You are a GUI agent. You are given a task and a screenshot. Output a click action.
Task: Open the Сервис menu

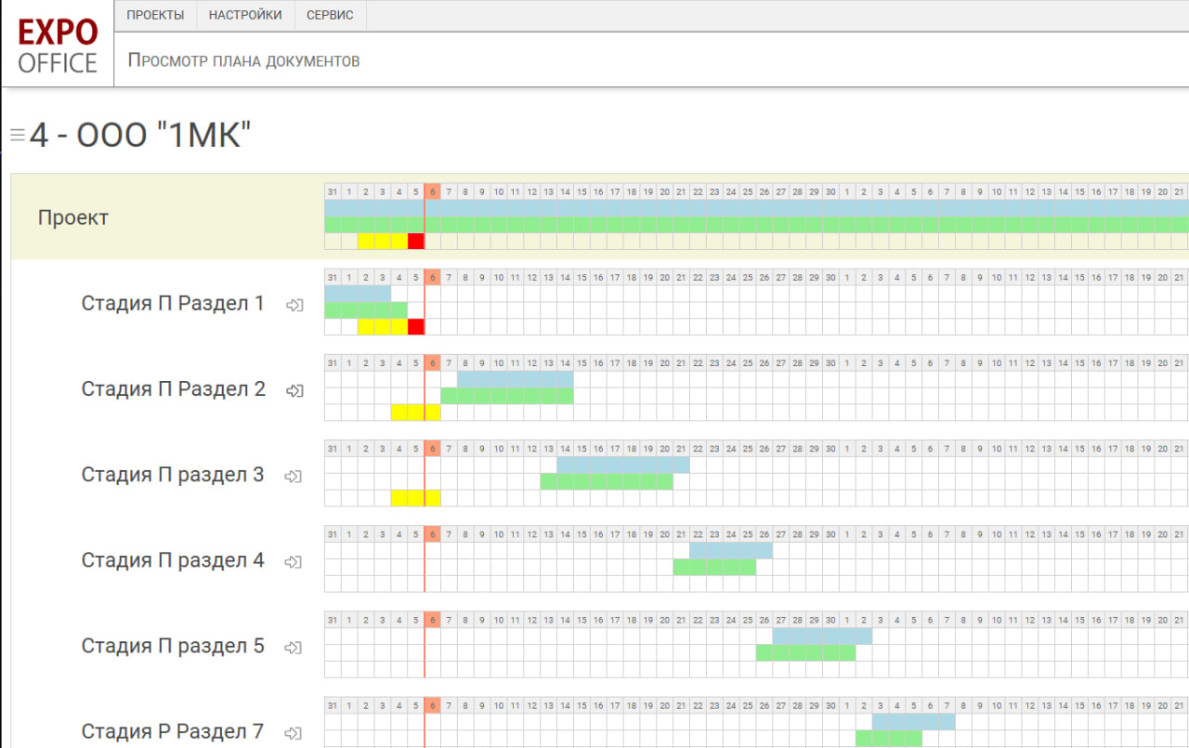pyautogui.click(x=330, y=15)
